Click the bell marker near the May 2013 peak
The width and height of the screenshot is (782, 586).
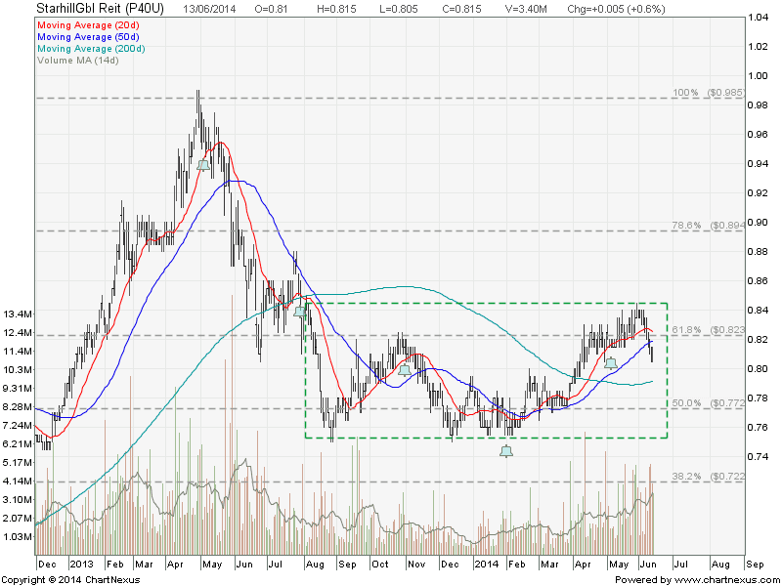[203, 165]
